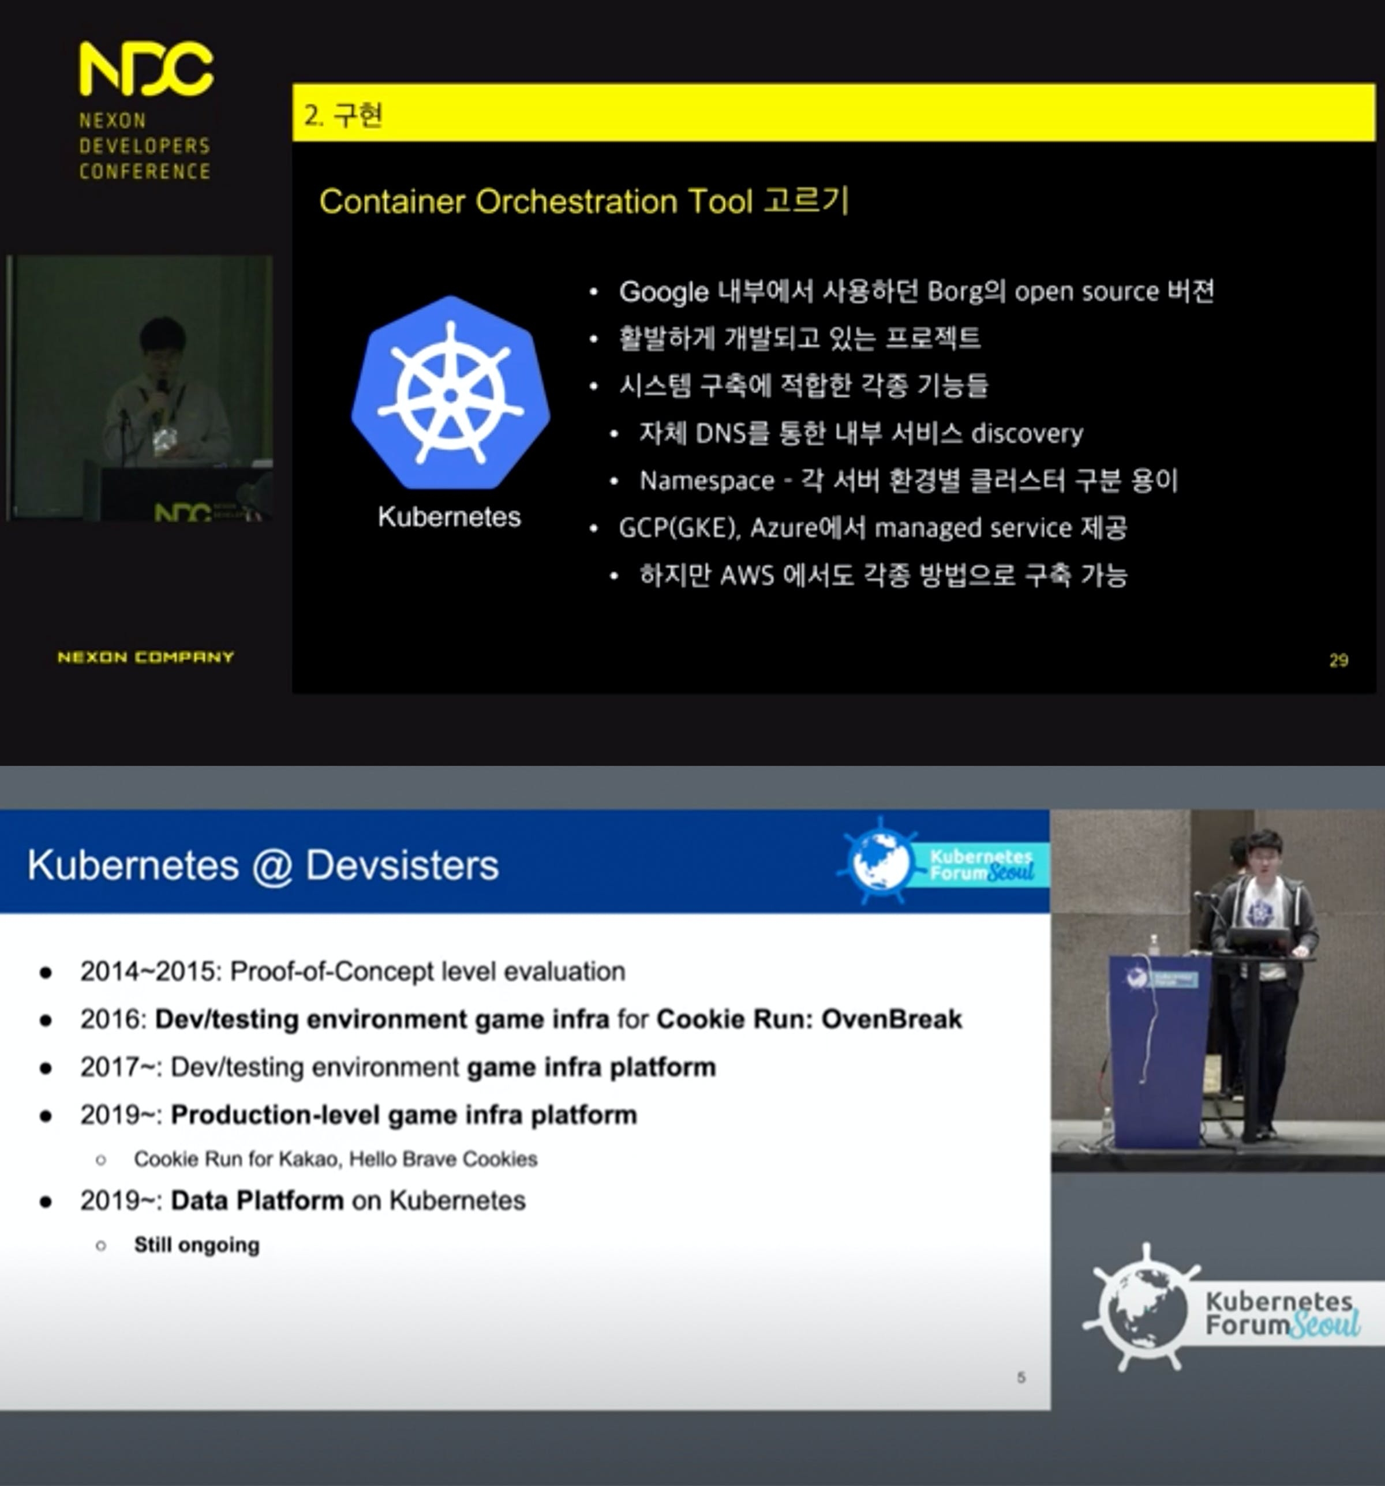Click 'Kubernetes @ Devsisters' slide title

pyautogui.click(x=263, y=865)
